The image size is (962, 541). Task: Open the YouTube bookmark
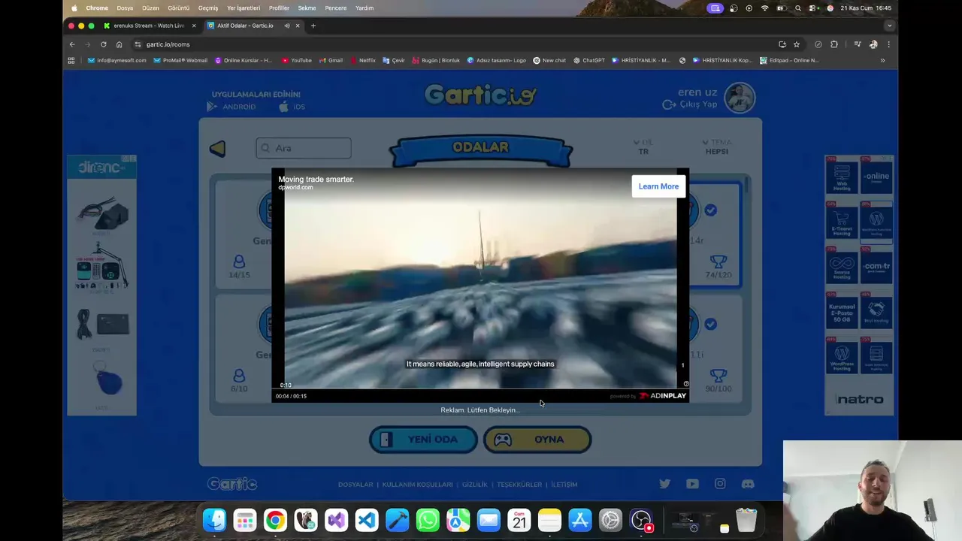pos(297,60)
